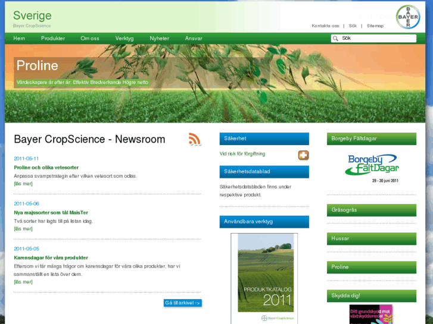Viewport: 433px width, 324px height.
Task: Click the Skydda dig poster thumbnail
Action: [x=371, y=314]
